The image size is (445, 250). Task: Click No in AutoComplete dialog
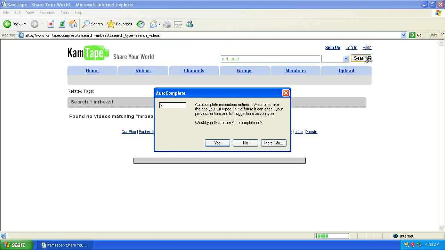pos(245,143)
